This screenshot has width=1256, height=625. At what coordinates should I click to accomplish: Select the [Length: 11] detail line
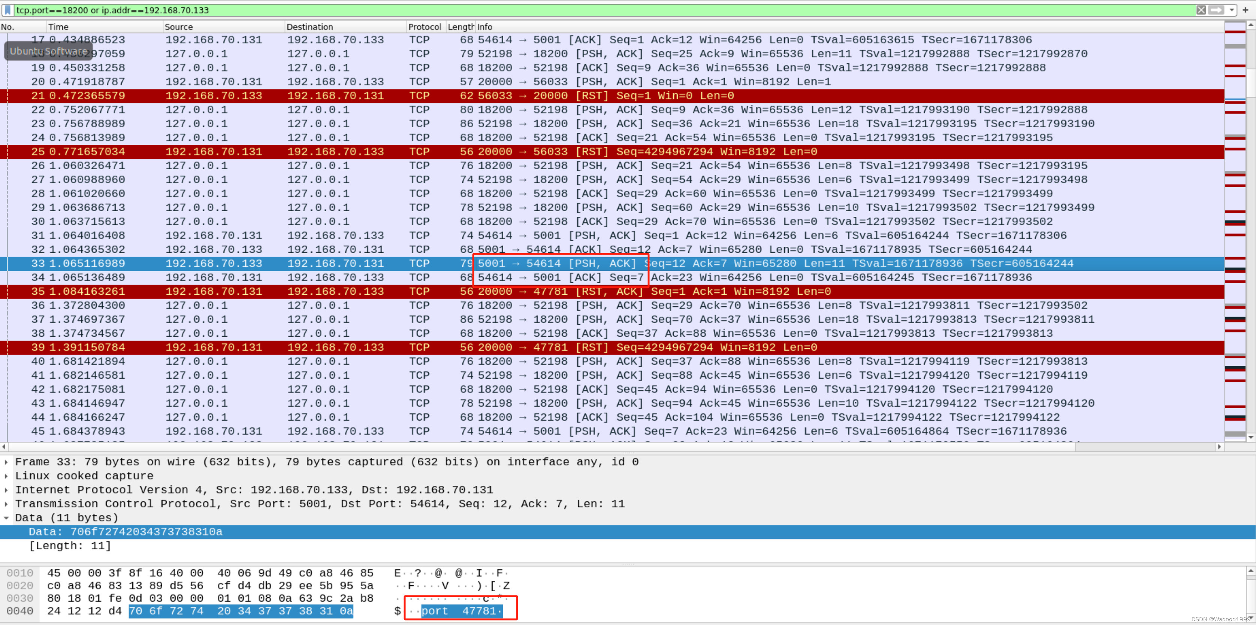pyautogui.click(x=70, y=546)
